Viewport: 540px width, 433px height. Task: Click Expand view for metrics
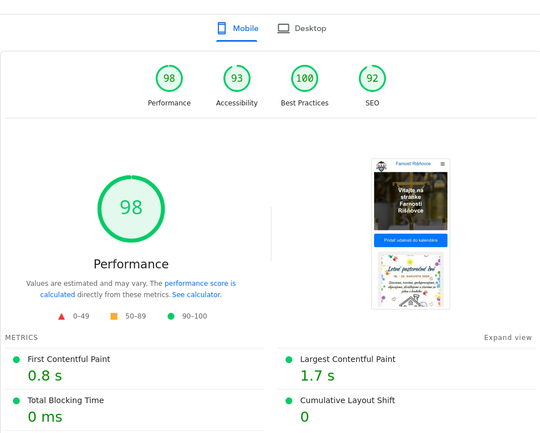click(508, 338)
